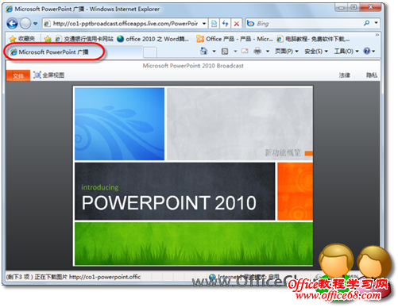Click the 新功能概览 text on the slide
Viewport: 398px width, 307px height.
(x=283, y=153)
